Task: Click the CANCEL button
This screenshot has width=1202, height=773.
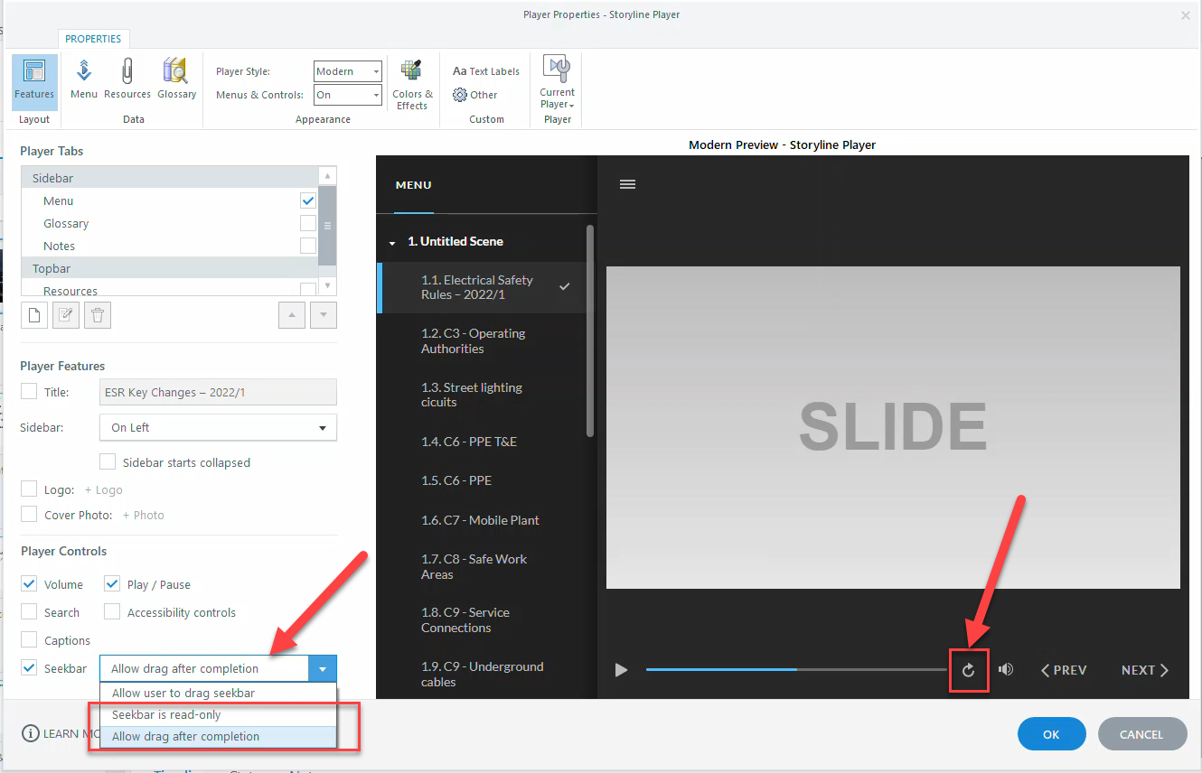Action: point(1141,734)
